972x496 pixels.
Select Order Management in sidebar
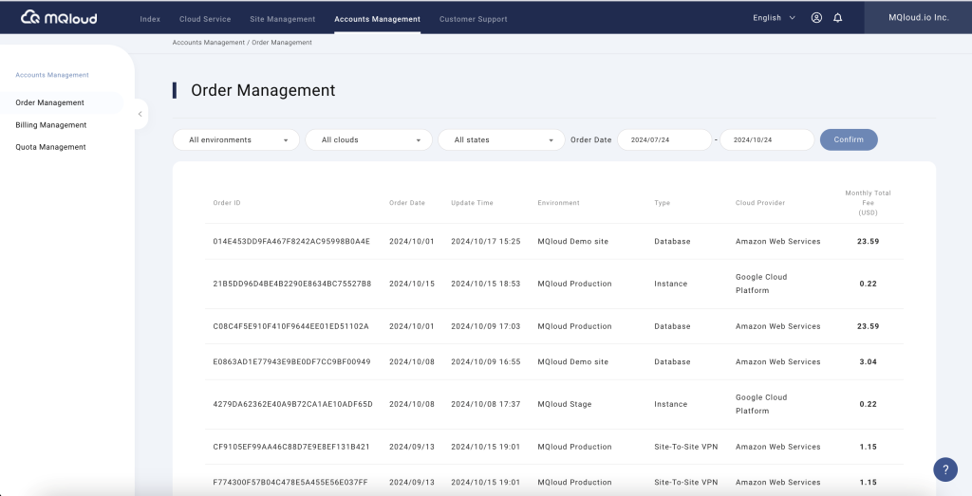pos(49,102)
